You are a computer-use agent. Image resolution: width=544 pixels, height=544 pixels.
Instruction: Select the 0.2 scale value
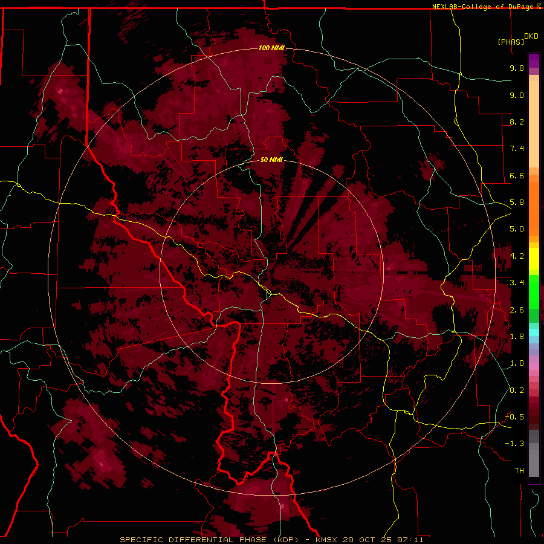coord(517,390)
